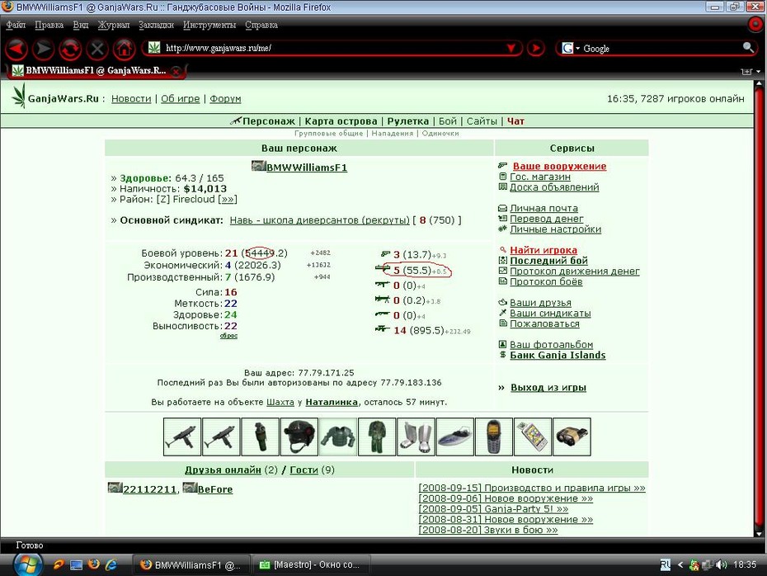Expand Firecloud district with the »» link

click(x=228, y=199)
